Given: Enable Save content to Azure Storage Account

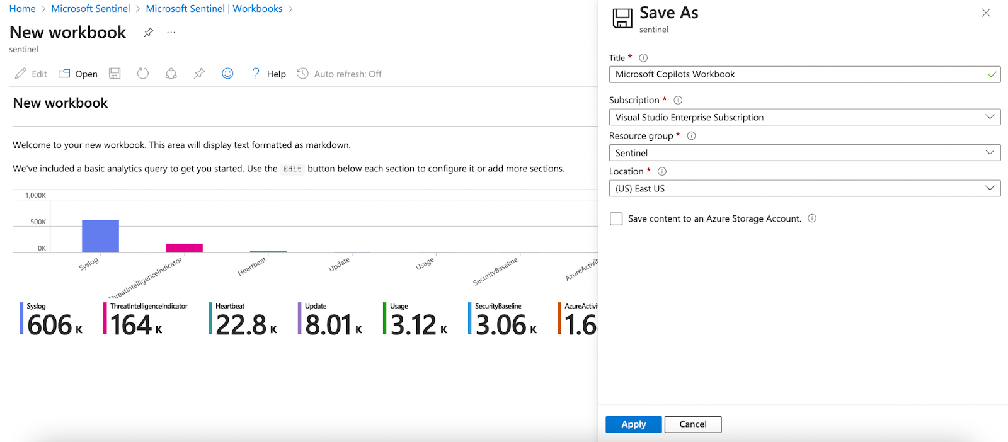Looking at the screenshot, I should point(616,219).
